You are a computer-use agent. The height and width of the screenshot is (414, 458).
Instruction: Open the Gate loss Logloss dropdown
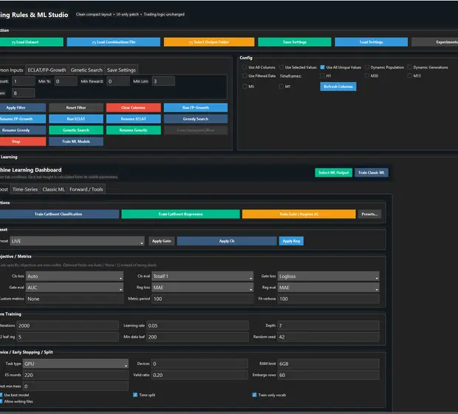tap(328, 276)
